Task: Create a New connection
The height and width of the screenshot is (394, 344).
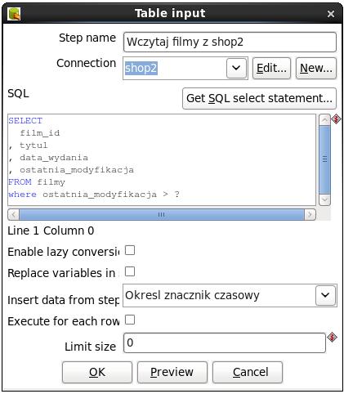Action: tap(316, 68)
